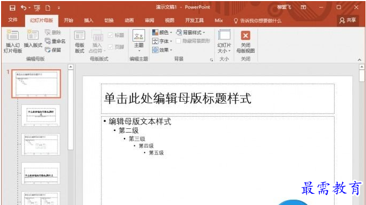Switch to the 插入 tab

click(89, 20)
